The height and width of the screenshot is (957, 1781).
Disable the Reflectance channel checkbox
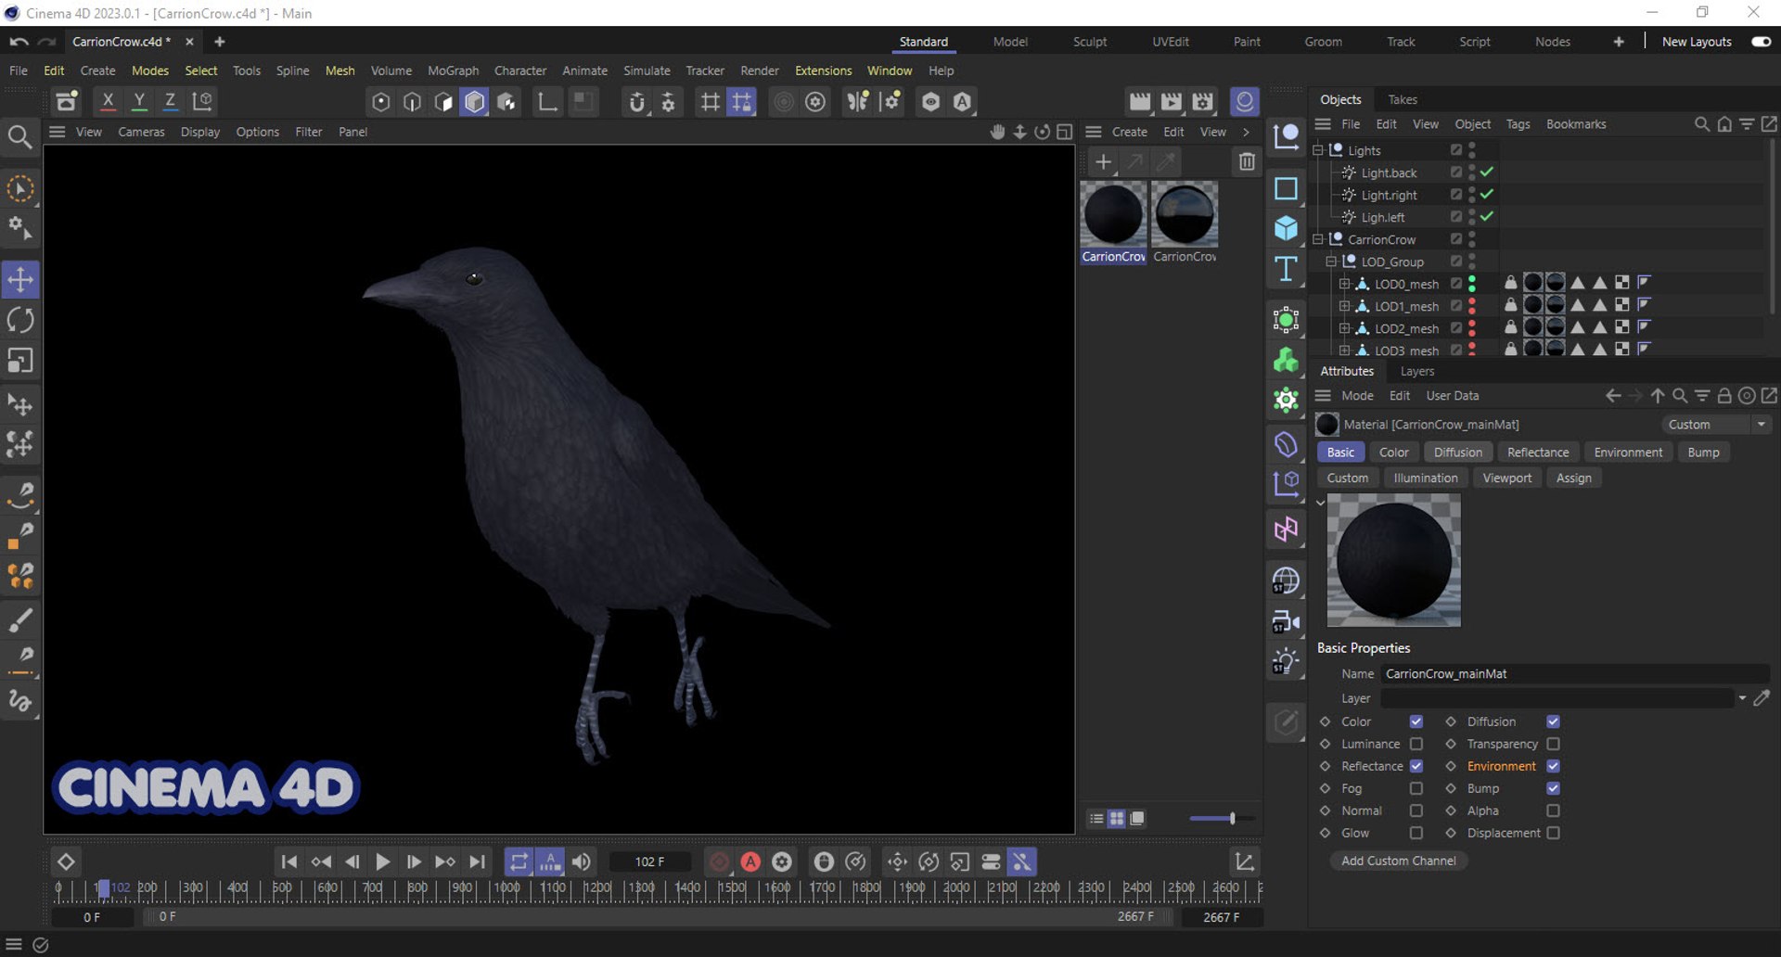tap(1416, 766)
